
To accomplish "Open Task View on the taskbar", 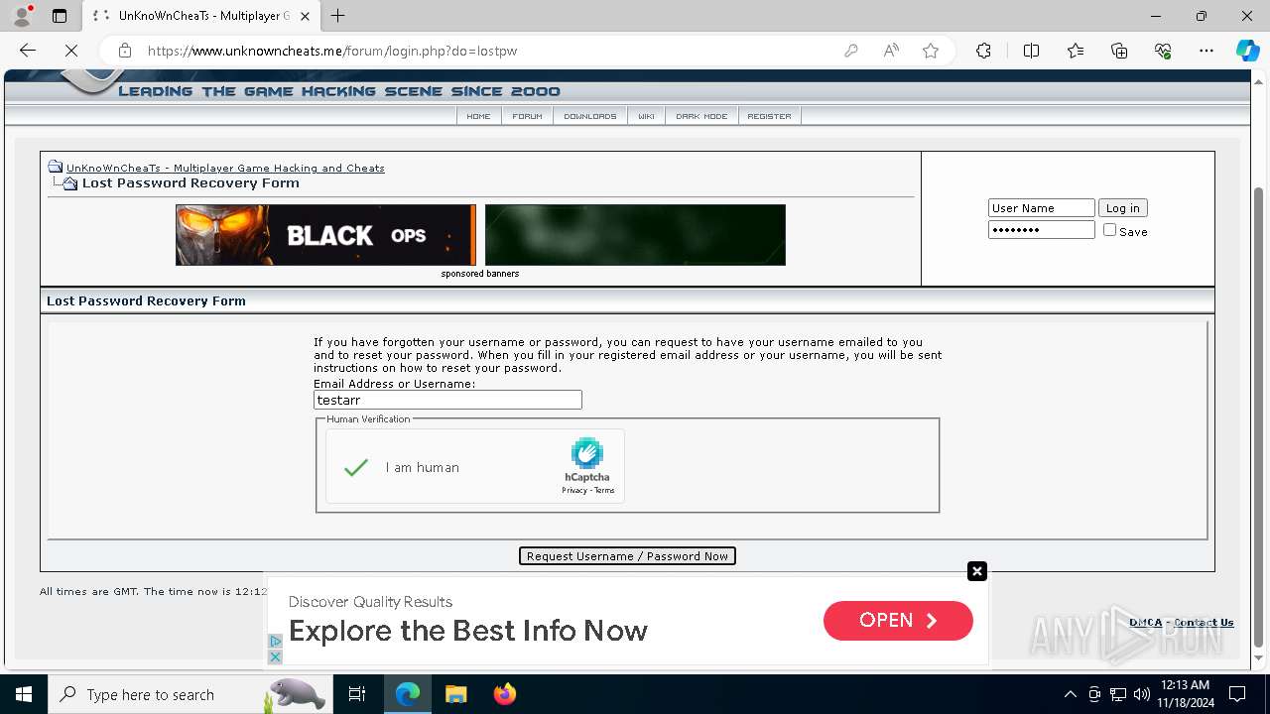I will click(357, 694).
